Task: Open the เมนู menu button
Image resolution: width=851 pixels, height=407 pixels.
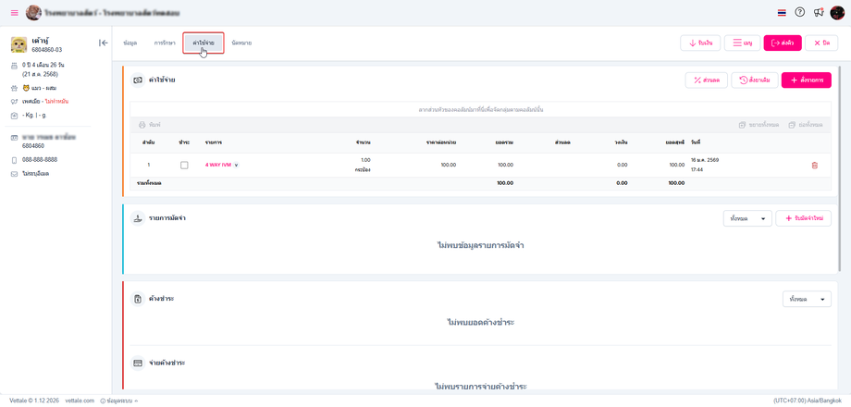Action: pos(742,43)
